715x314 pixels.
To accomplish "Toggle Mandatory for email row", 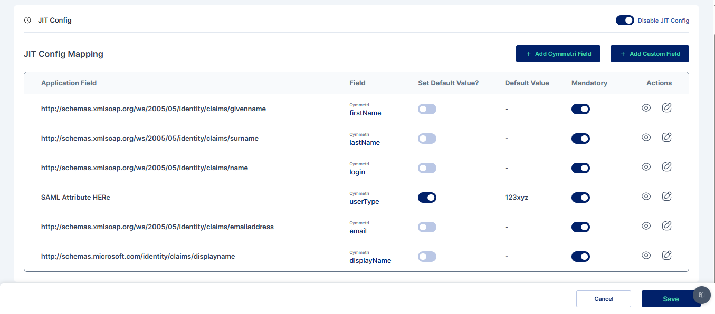I will click(x=580, y=227).
